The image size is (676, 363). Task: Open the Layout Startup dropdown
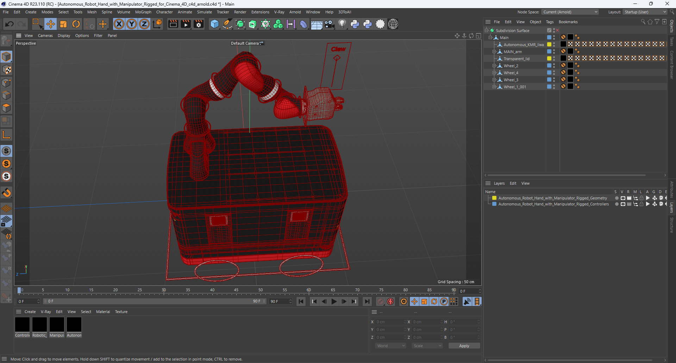644,12
